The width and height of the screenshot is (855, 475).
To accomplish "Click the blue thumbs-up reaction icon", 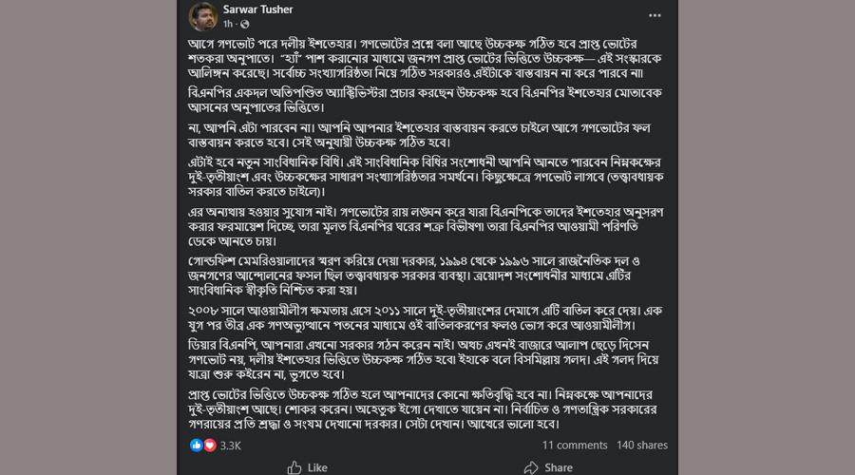I will pos(197,445).
